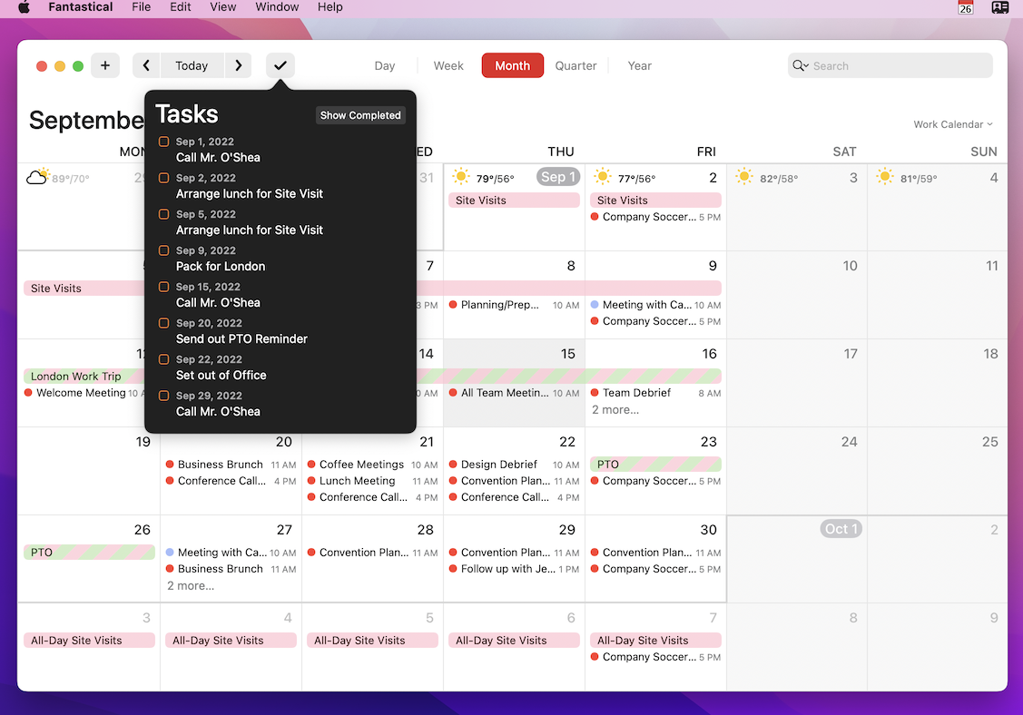Open Follow up with Je... on Sep 29
This screenshot has width=1023, height=715.
(x=514, y=569)
